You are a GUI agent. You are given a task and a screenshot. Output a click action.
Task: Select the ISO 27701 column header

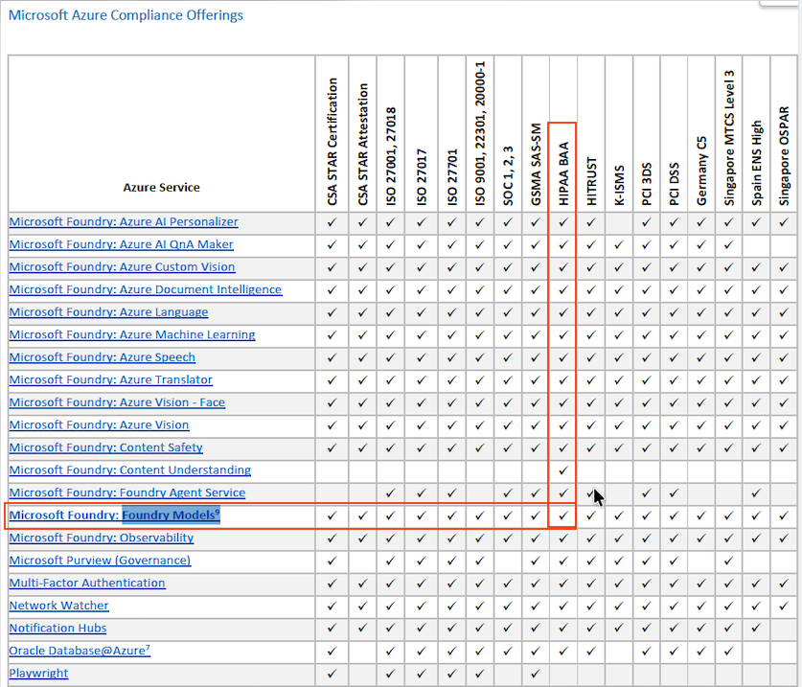point(452,177)
